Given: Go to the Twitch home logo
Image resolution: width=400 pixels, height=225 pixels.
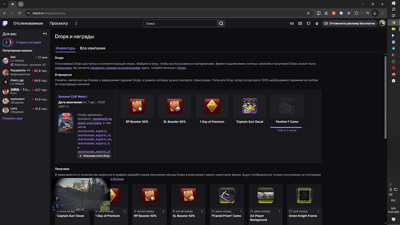Looking at the screenshot, I should pos(5,24).
